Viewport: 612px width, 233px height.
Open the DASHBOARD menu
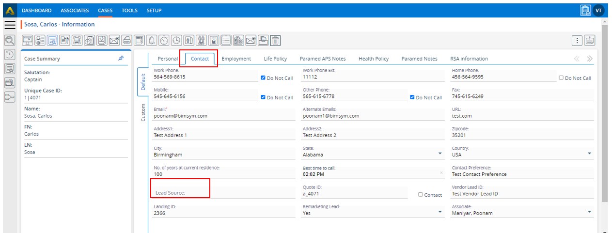coord(36,10)
